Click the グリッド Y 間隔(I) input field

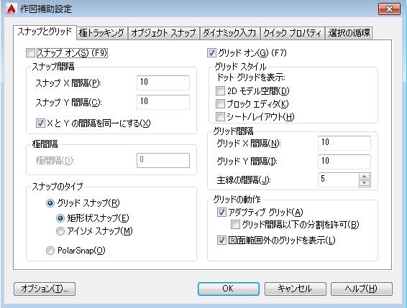click(x=344, y=162)
